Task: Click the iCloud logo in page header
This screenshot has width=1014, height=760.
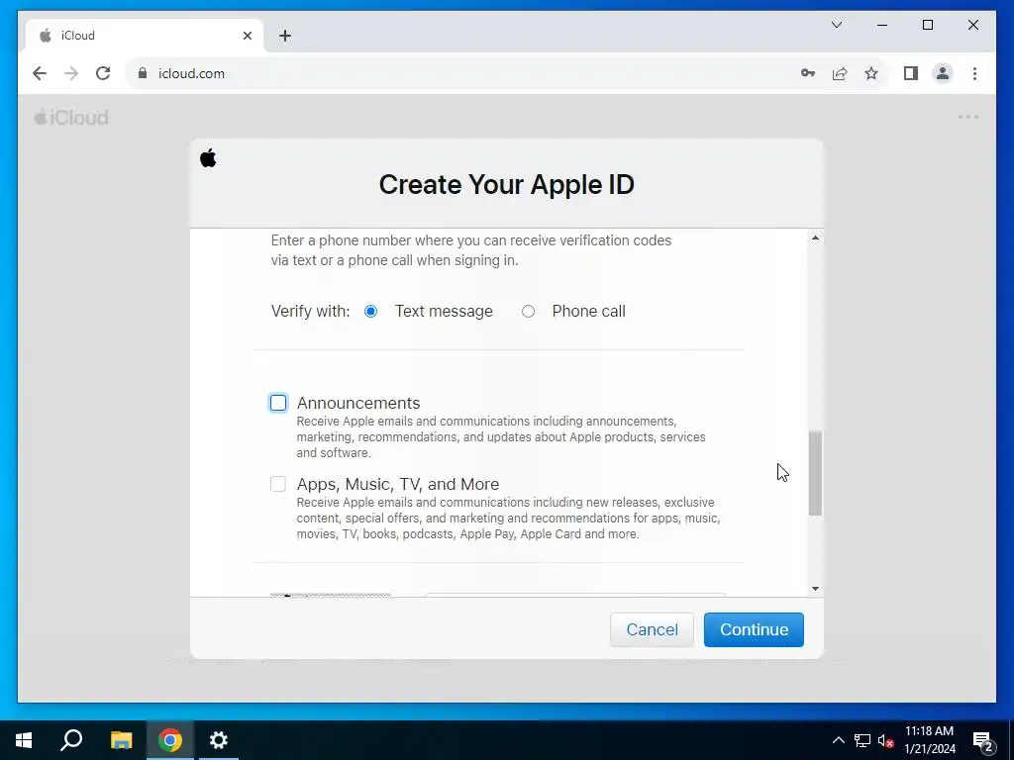Action: click(71, 117)
